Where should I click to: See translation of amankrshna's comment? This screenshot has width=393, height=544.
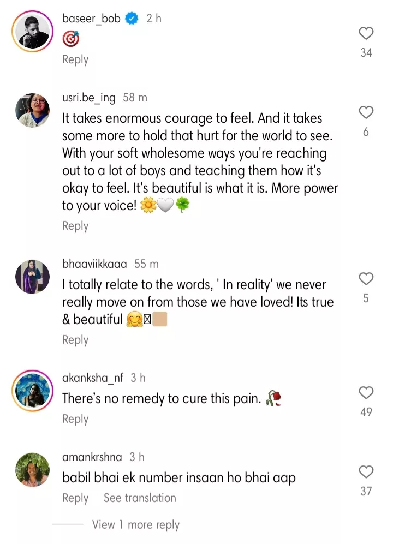tap(140, 498)
